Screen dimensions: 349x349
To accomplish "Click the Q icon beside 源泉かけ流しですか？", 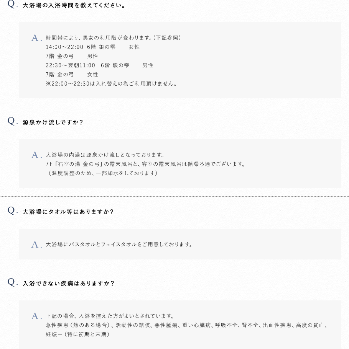I will pyautogui.click(x=12, y=121).
